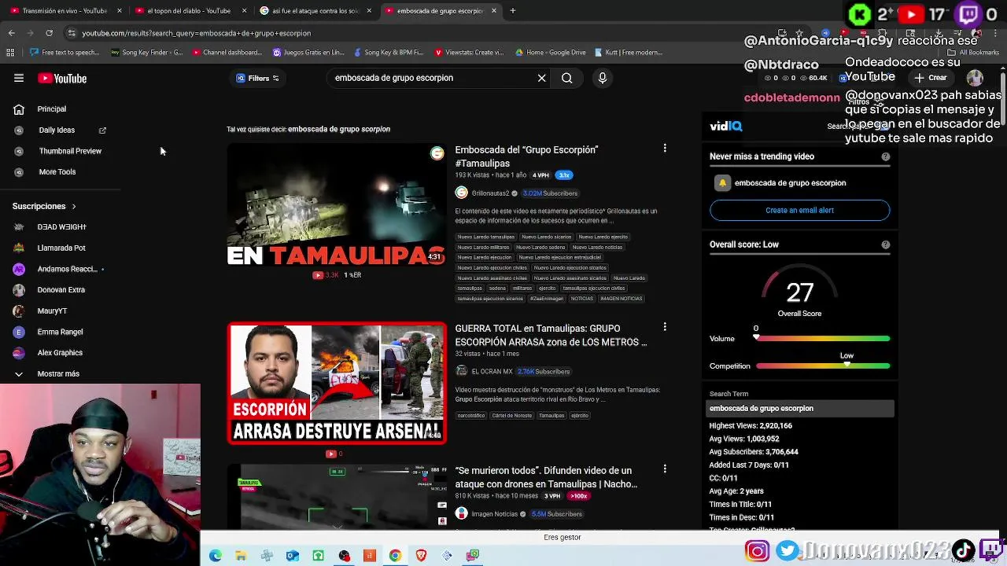
Task: Select the 'Nuevo Laredo tamaulipas' tag
Action: (x=486, y=237)
